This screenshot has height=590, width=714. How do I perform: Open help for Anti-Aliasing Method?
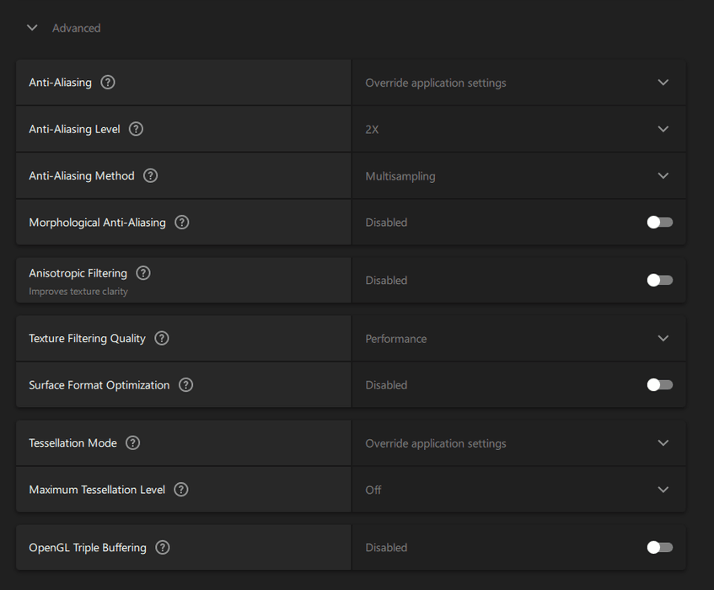coord(150,176)
